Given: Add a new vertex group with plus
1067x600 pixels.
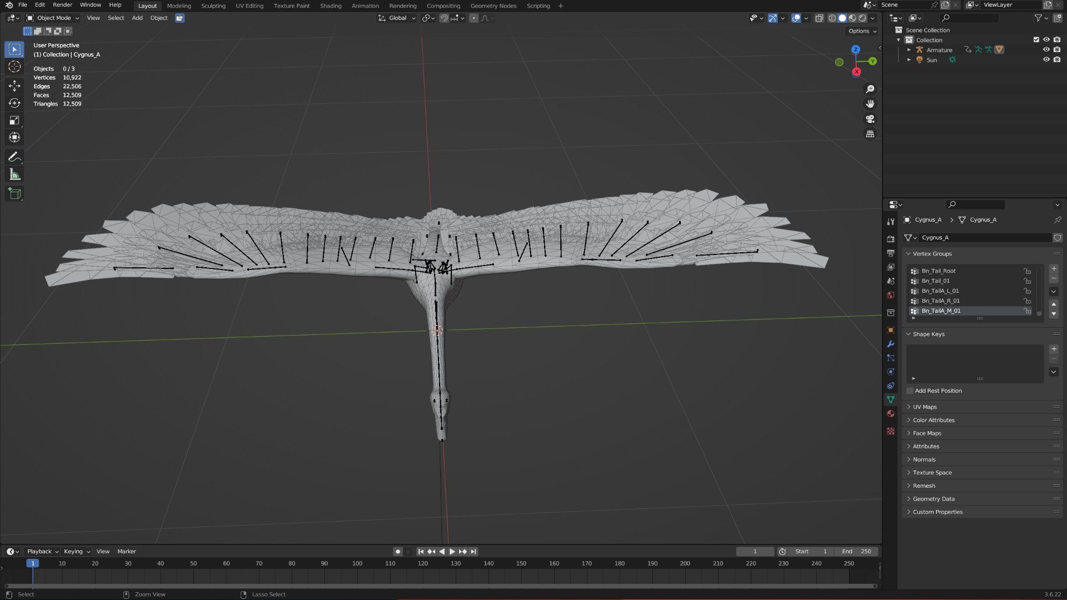Looking at the screenshot, I should [x=1054, y=268].
